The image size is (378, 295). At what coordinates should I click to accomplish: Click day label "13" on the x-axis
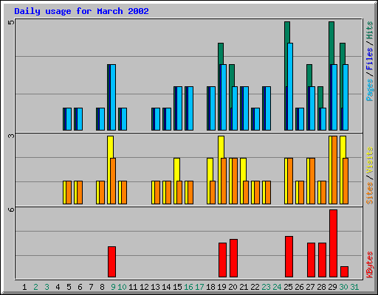[155, 287]
